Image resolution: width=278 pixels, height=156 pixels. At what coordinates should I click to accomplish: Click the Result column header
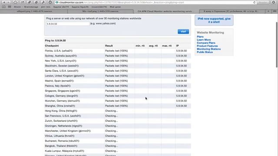coord(109,46)
